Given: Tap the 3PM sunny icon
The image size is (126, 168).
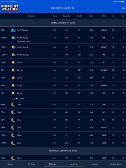Looking at the screenshot, I should click(13, 78).
